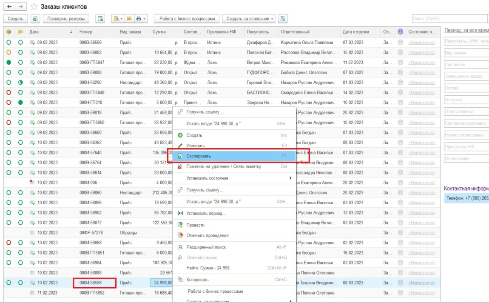This screenshot has width=489, height=303.
Task: Click the orange circle in row 000В-59002
Action: 9,52
